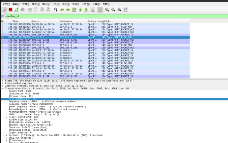Expand Internet Protocol Version 4 section
Viewport: 228px width, 143px height.
3,86
